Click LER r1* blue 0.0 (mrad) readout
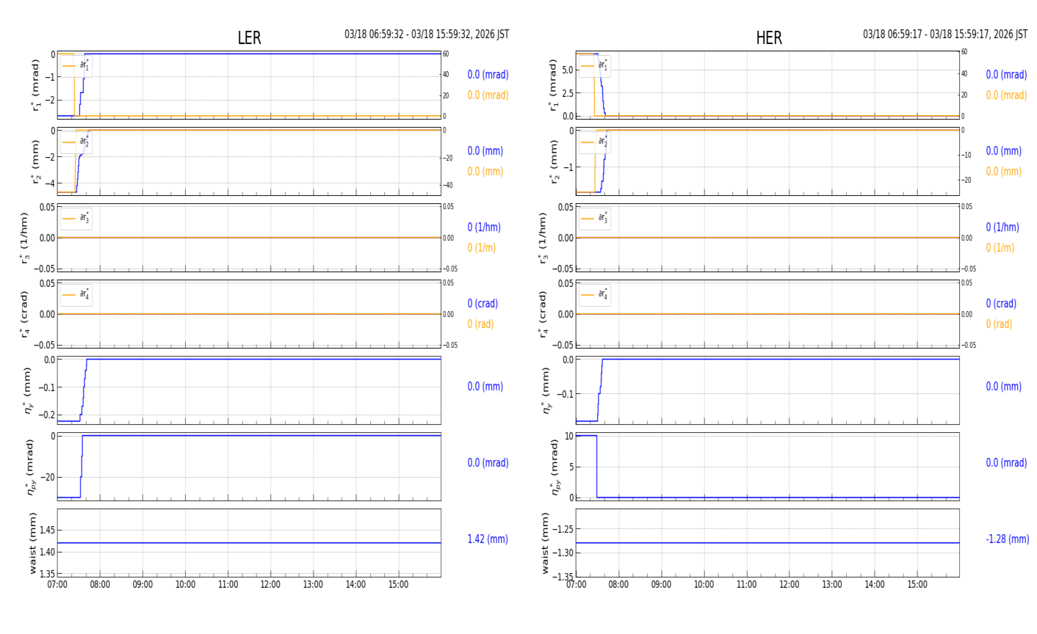Viewport: 1037px width, 634px height. tap(488, 75)
